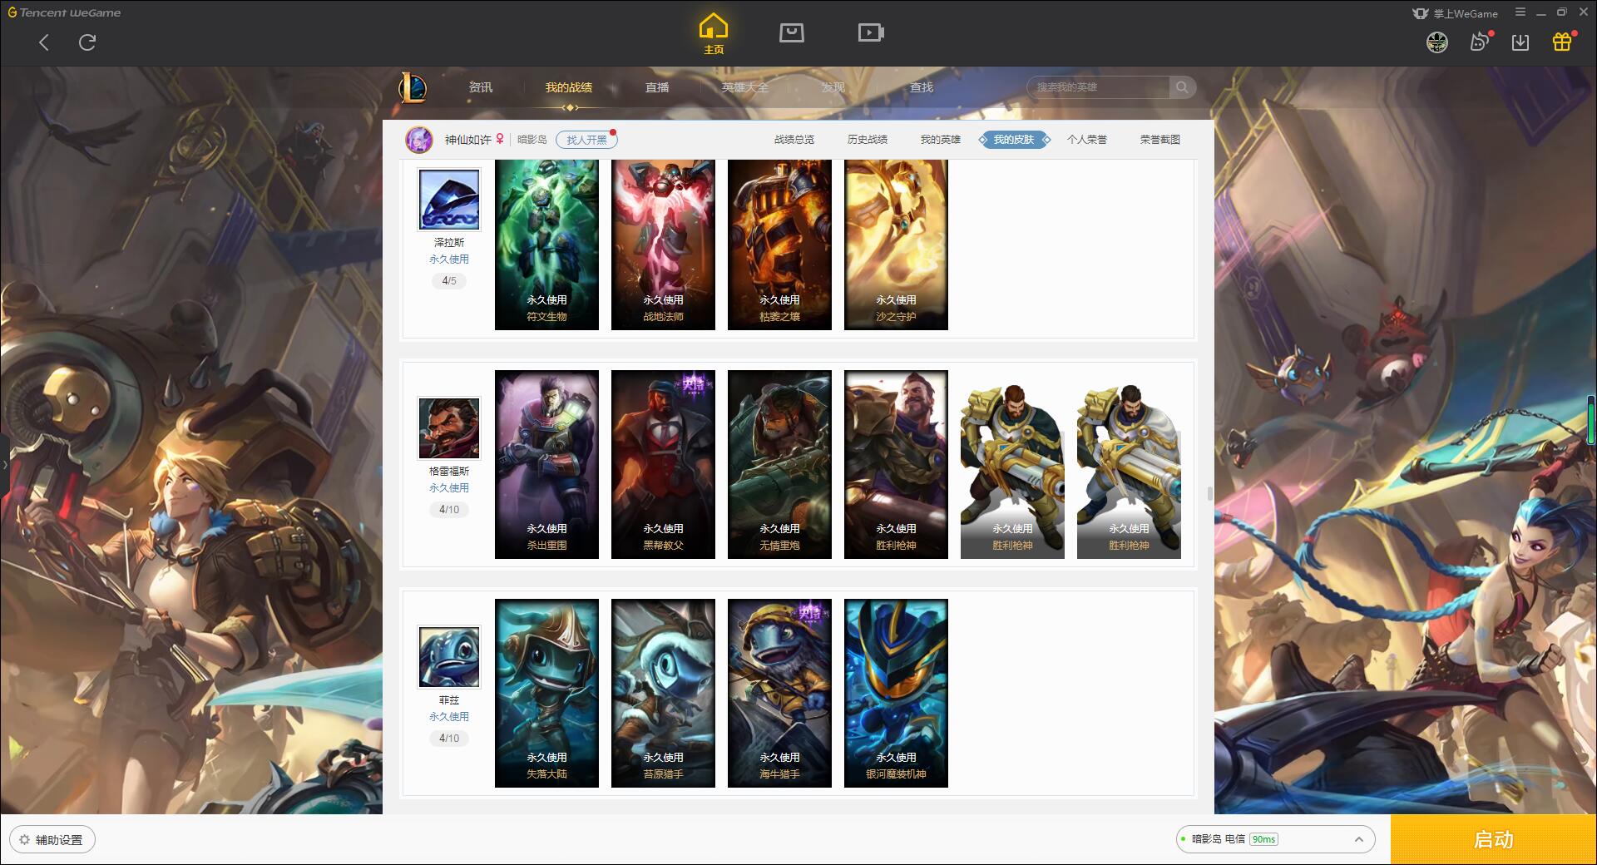1597x865 pixels.
Task: Click the League of Legends logo
Action: click(x=413, y=87)
